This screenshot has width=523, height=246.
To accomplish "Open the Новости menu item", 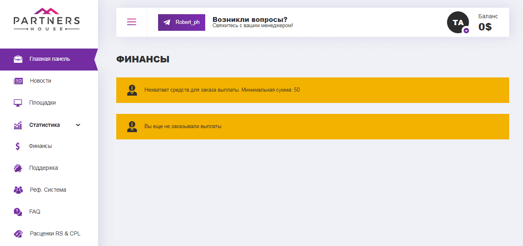I will tap(40, 81).
